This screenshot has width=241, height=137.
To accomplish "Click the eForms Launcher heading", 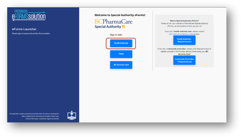I will (24, 29).
